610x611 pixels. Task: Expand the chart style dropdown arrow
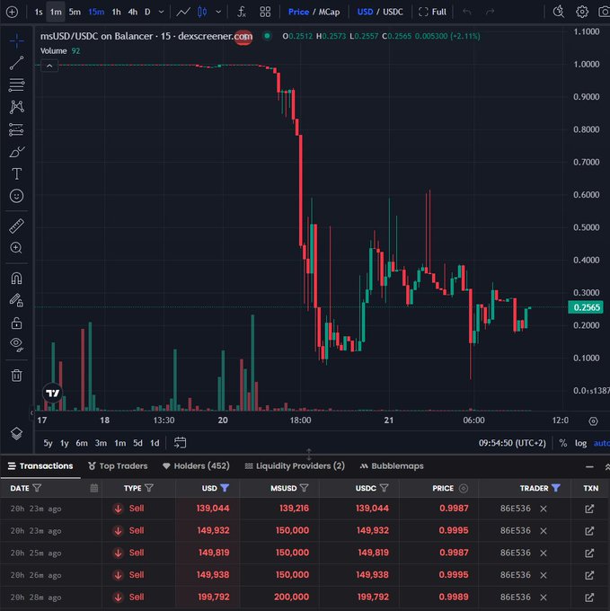(218, 12)
